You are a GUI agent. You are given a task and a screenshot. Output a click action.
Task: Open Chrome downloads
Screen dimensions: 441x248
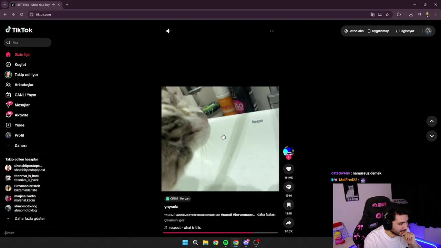coord(411,14)
